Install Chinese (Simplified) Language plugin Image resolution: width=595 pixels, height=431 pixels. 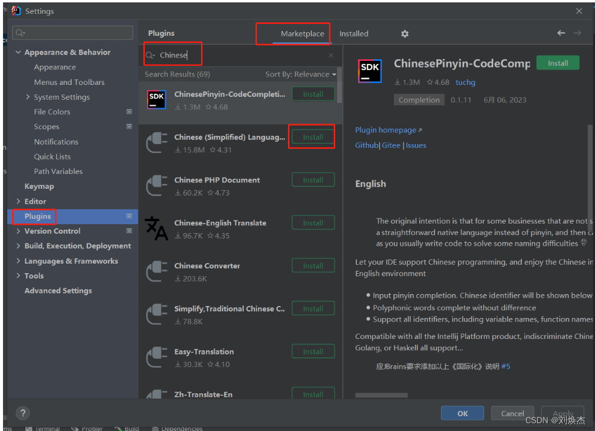[x=313, y=137]
